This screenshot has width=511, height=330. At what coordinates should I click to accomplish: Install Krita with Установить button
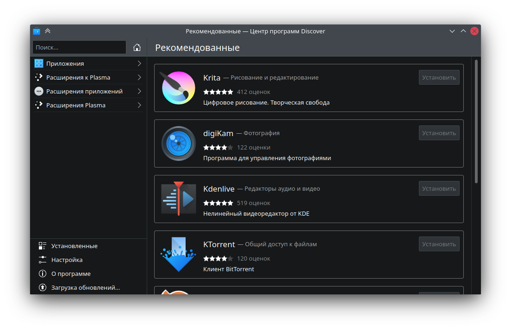(x=439, y=78)
